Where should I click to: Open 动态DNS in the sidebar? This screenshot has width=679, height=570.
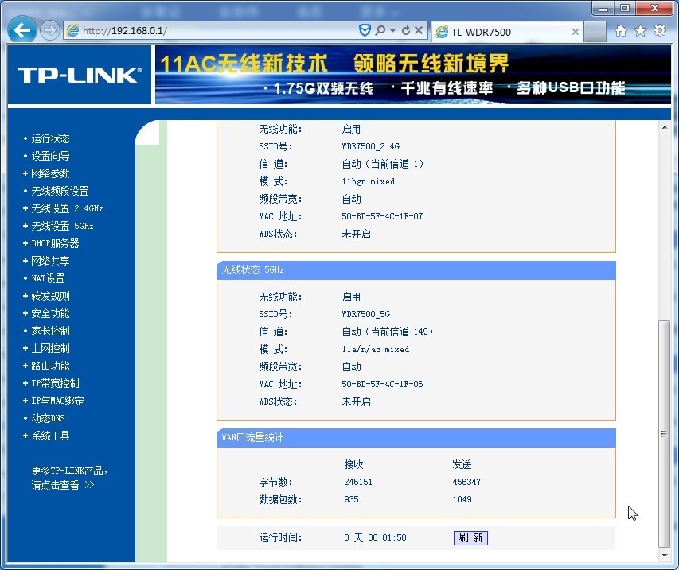48,418
